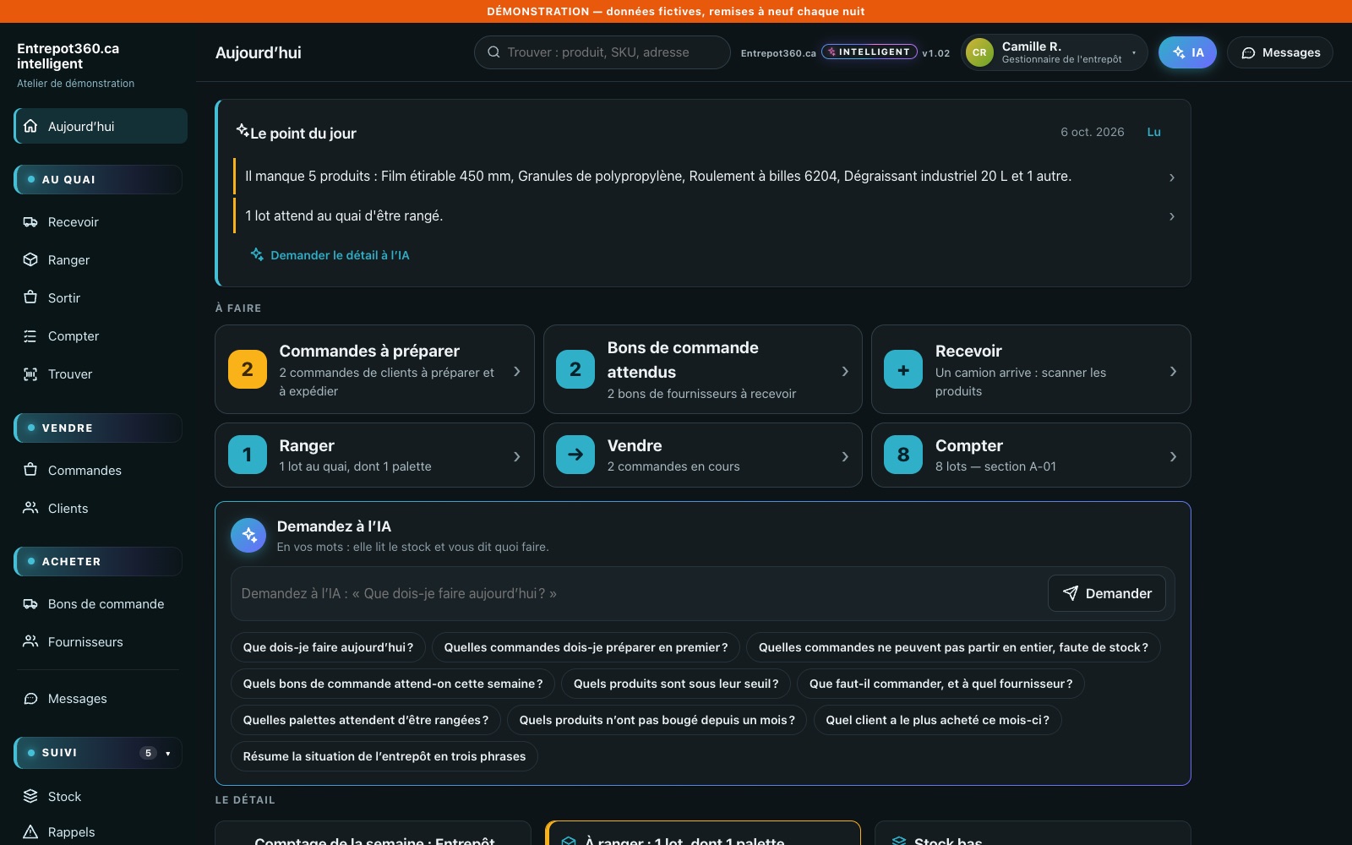Open the Compter list icon
Screen dimensions: 1352x845
point(30,336)
